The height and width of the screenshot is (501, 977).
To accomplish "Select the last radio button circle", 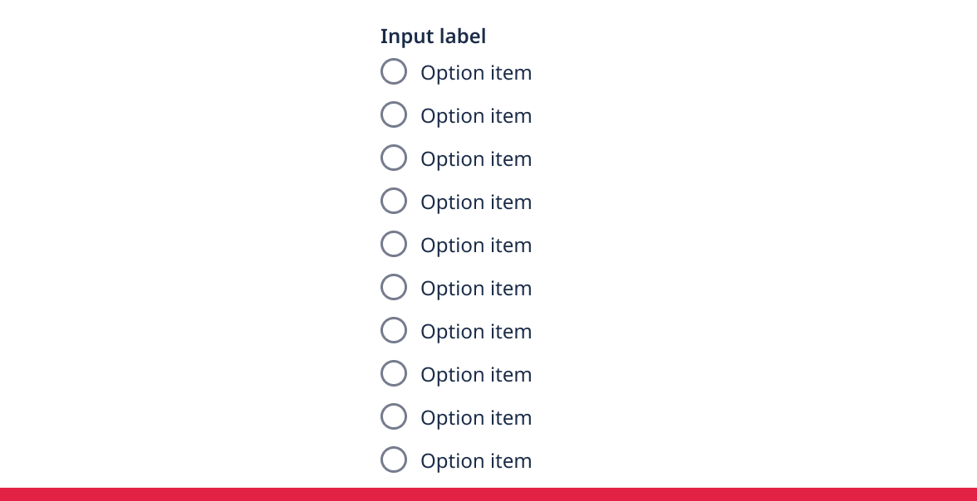I will click(x=394, y=460).
